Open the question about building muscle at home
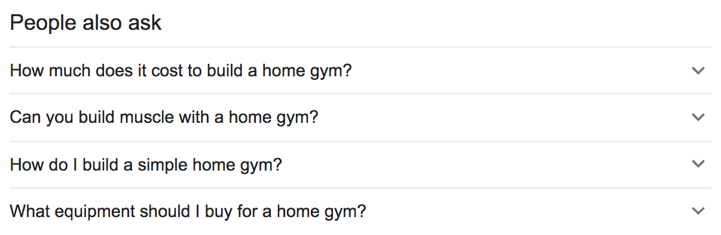The height and width of the screenshot is (235, 721). [360, 117]
